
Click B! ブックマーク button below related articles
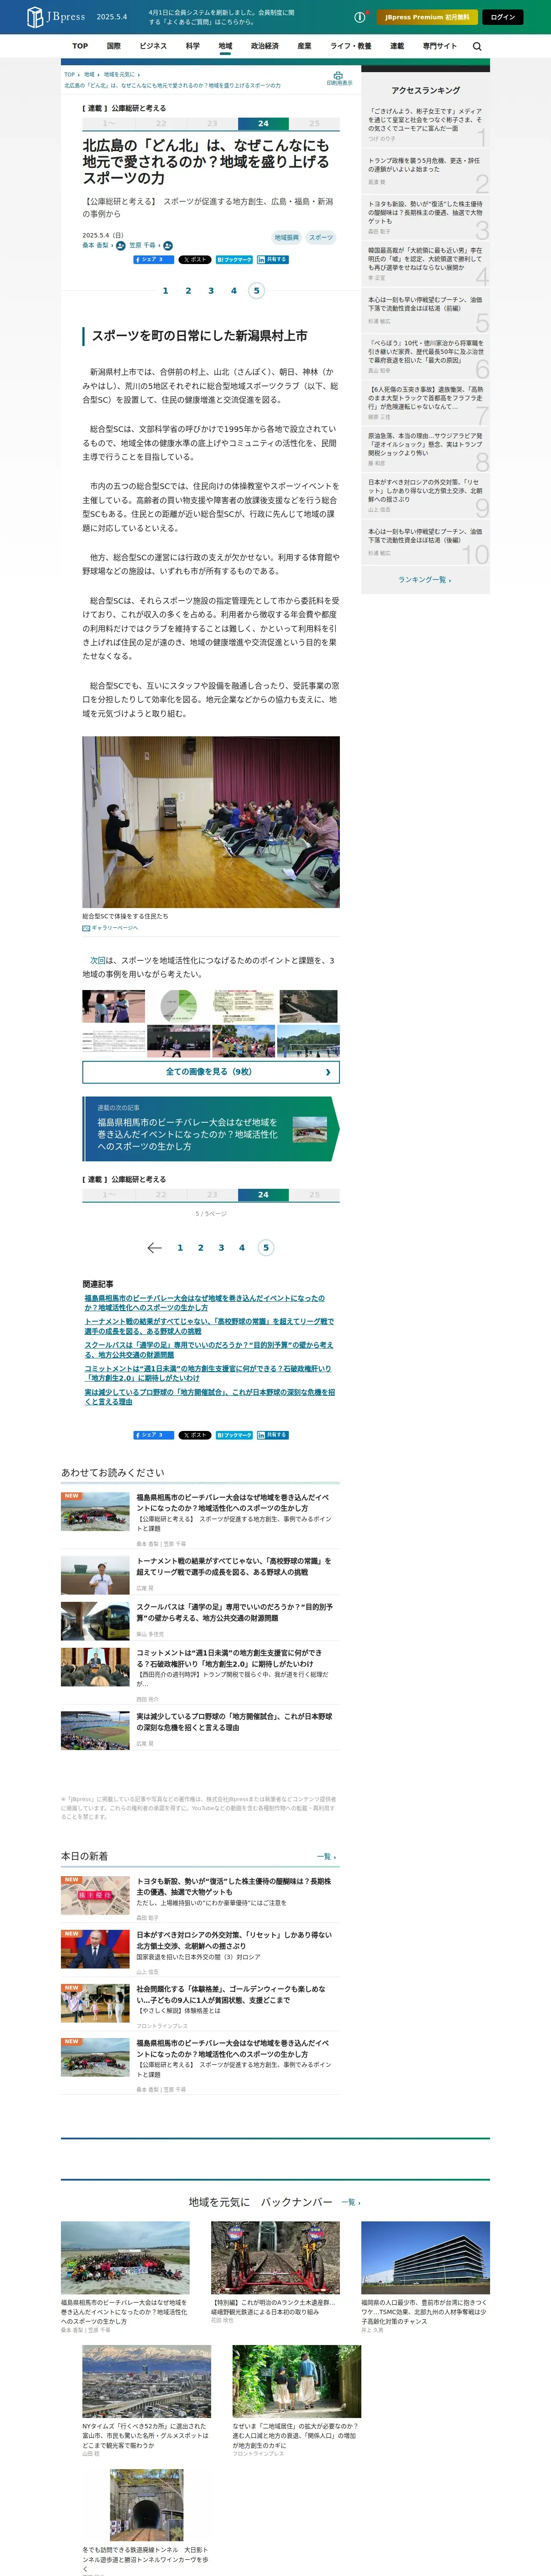pos(234,1435)
